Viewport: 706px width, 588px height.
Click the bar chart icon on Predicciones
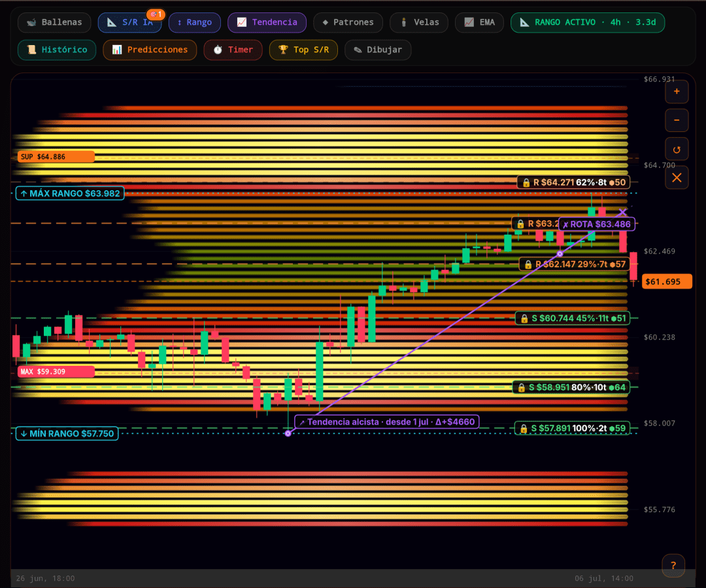click(x=116, y=50)
